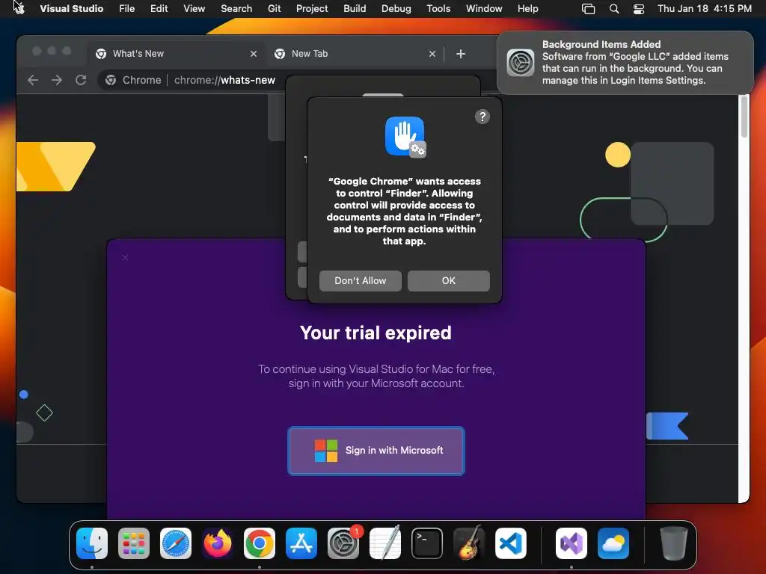Open App Store from the Dock
The height and width of the screenshot is (574, 766).
click(301, 543)
